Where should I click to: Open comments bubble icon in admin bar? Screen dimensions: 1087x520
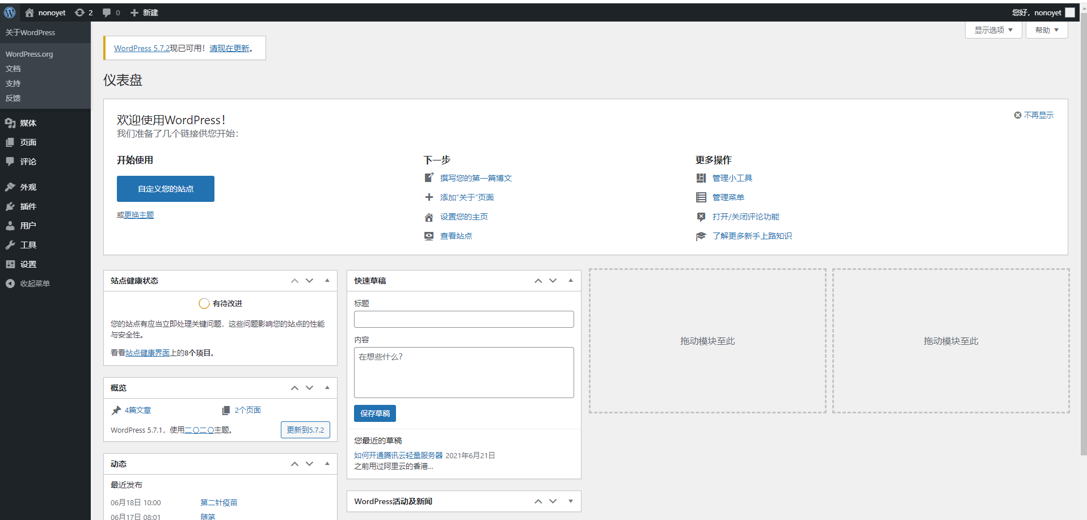click(107, 12)
